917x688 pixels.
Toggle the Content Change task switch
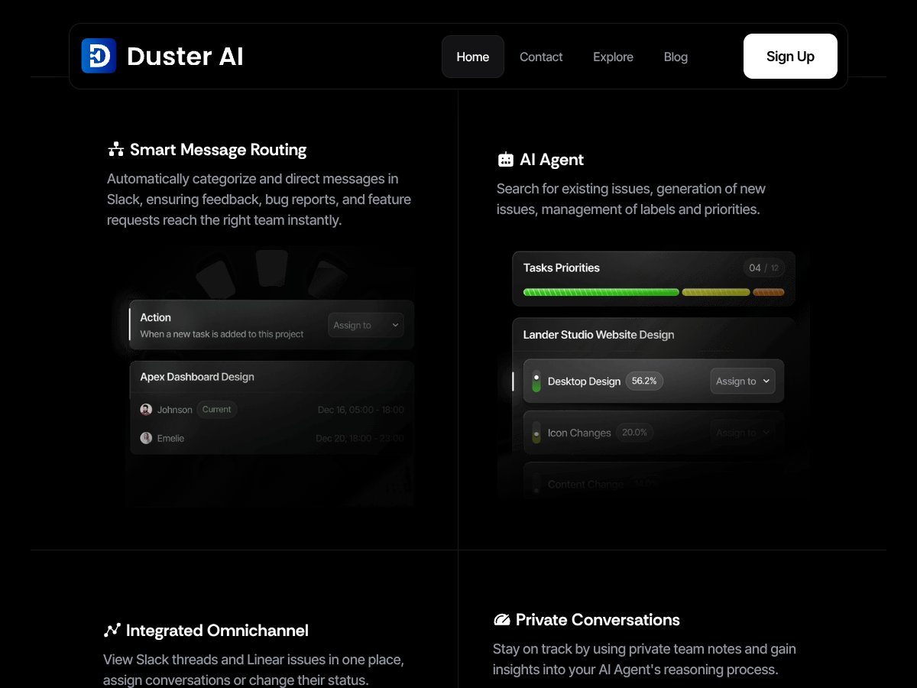pyautogui.click(x=535, y=483)
